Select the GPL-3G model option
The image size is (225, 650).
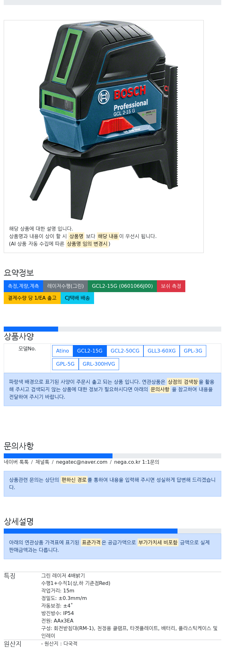193,351
